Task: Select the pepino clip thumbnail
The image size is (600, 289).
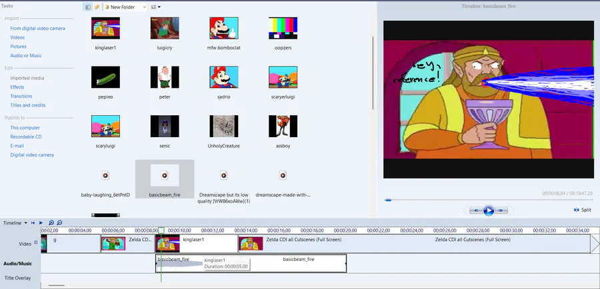Action: (x=105, y=77)
